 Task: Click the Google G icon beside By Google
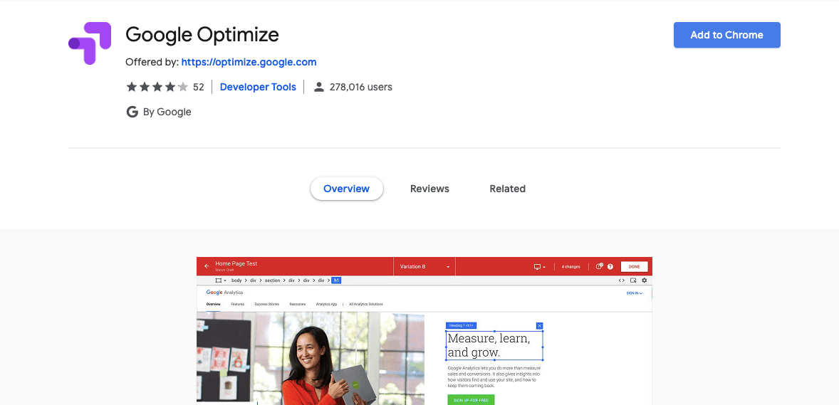point(132,112)
